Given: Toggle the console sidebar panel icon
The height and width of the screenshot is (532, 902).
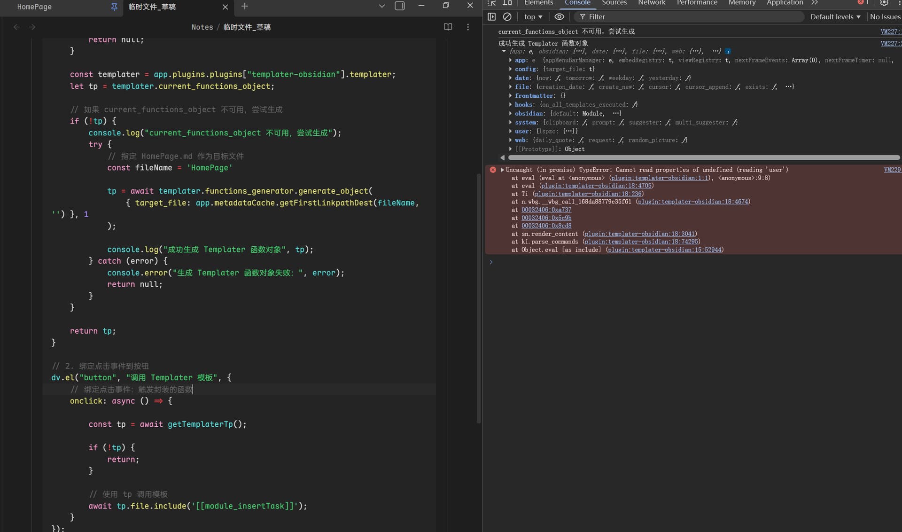Looking at the screenshot, I should [x=491, y=16].
